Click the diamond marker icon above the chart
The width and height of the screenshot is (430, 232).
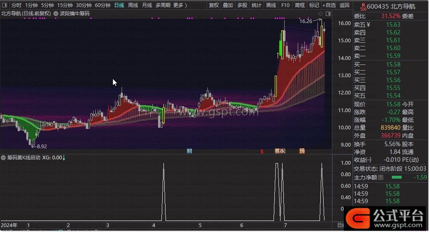click(x=320, y=14)
